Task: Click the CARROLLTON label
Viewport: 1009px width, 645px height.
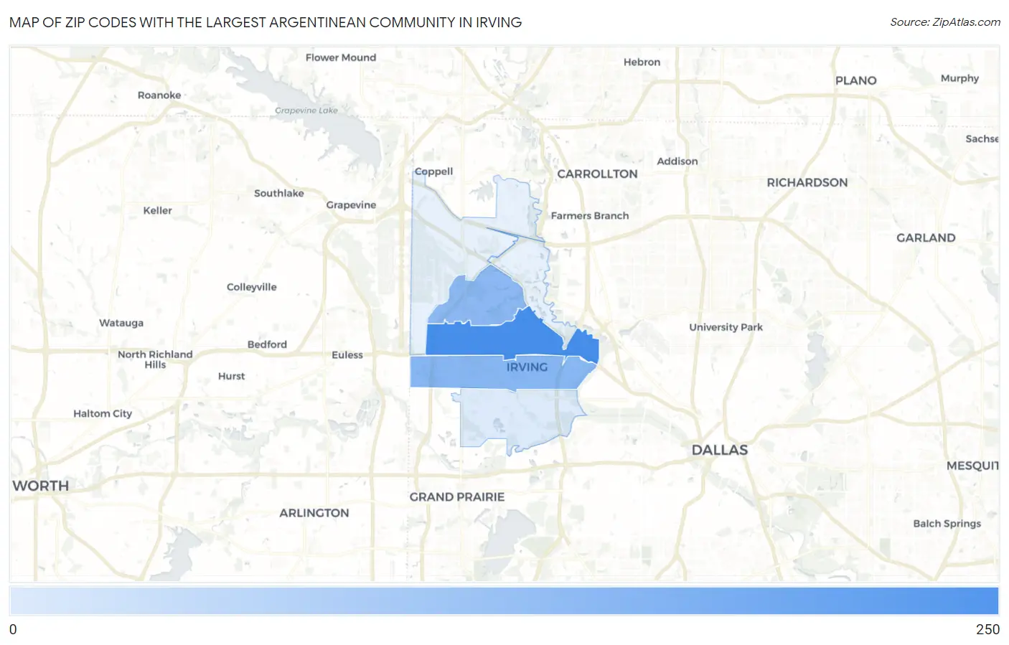Action: pos(597,174)
